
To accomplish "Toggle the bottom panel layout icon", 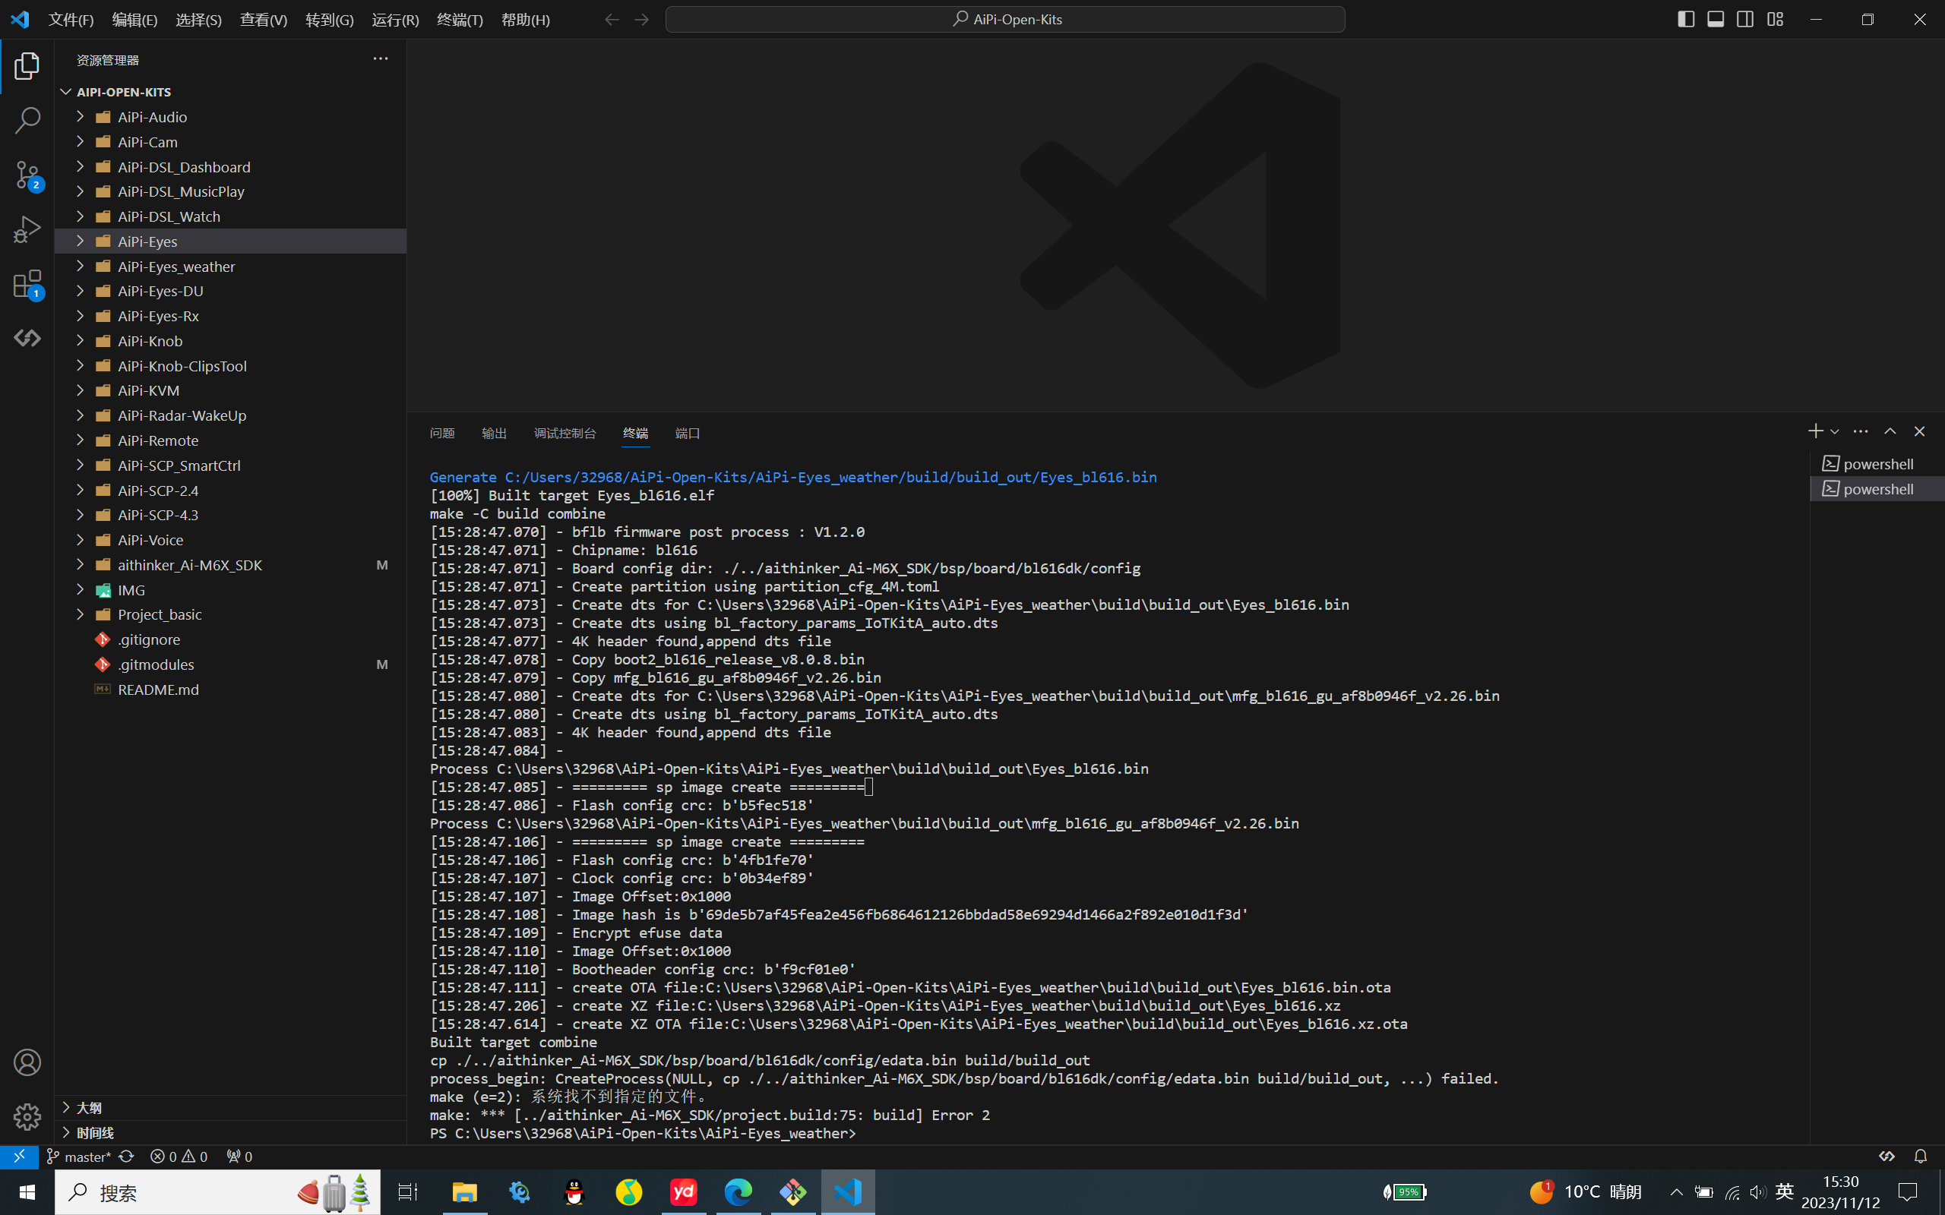I will click(1715, 19).
